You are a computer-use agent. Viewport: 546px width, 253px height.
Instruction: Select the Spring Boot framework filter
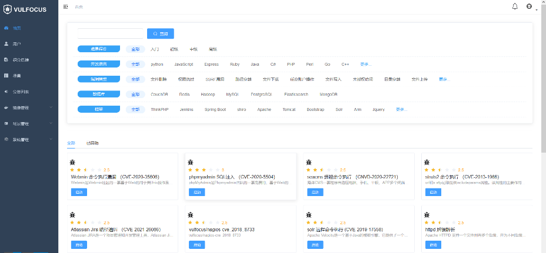(x=215, y=109)
